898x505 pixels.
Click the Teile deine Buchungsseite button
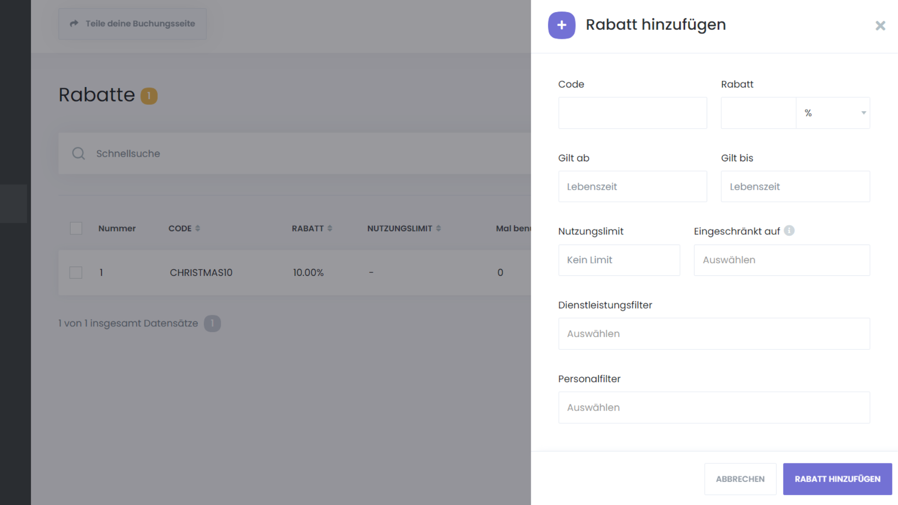[132, 23]
